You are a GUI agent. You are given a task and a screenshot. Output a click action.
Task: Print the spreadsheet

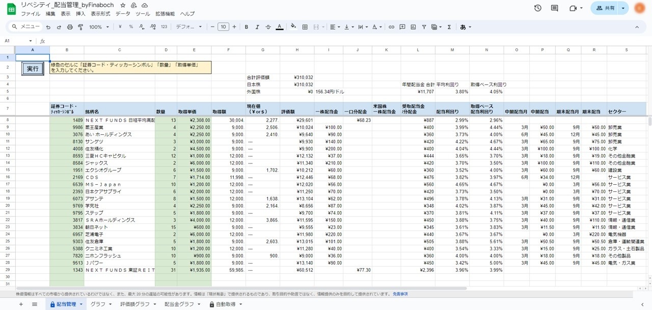pos(70,27)
